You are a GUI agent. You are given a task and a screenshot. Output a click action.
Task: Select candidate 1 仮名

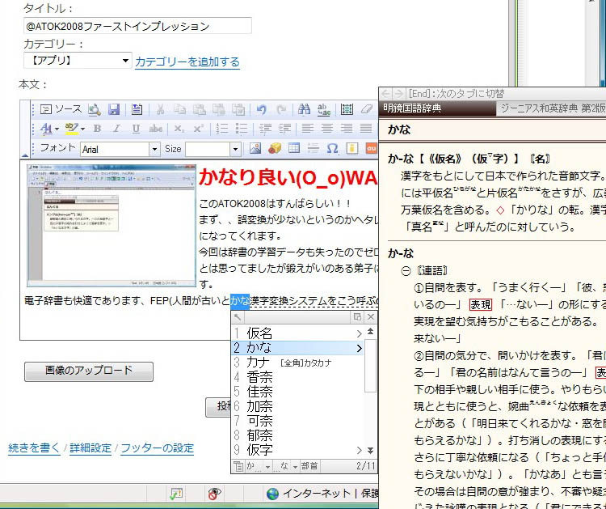click(297, 333)
